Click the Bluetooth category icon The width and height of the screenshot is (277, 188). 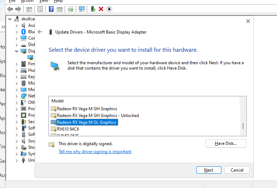click(24, 32)
